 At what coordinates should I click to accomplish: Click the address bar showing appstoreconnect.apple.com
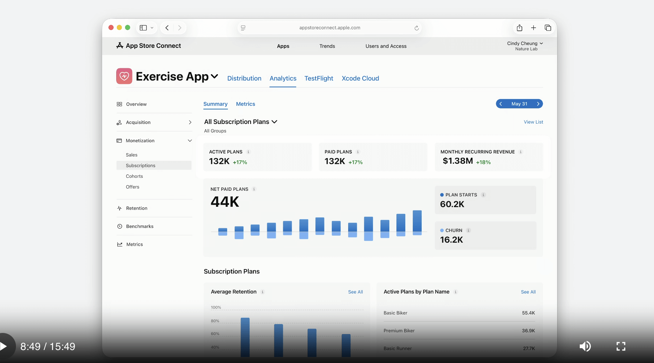point(330,28)
